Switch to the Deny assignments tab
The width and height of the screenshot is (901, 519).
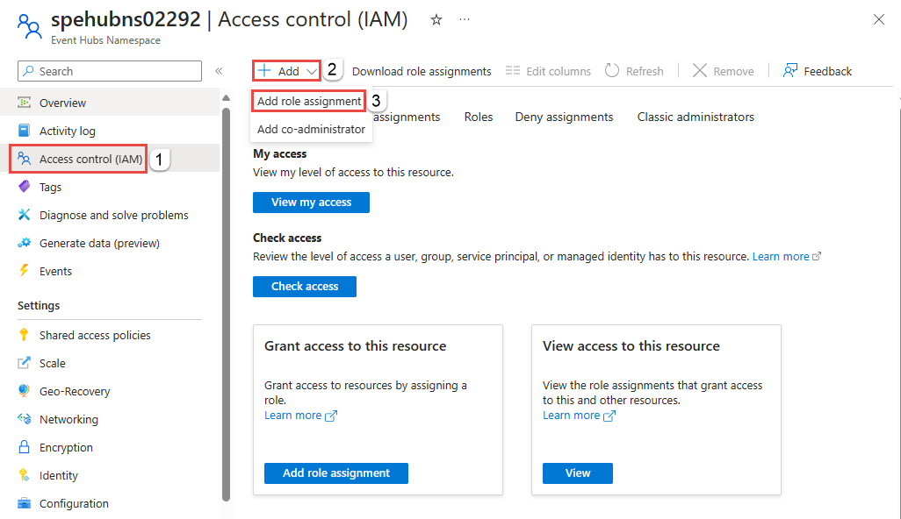click(x=565, y=117)
